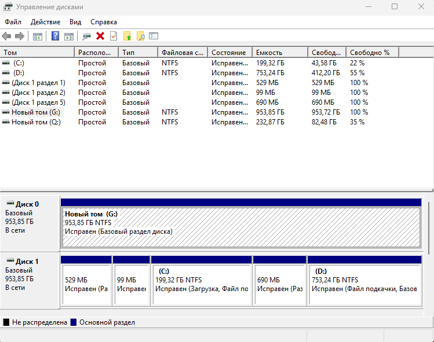434x342 pixels.
Task: Click the show/hide console tree icon
Action: click(37, 36)
